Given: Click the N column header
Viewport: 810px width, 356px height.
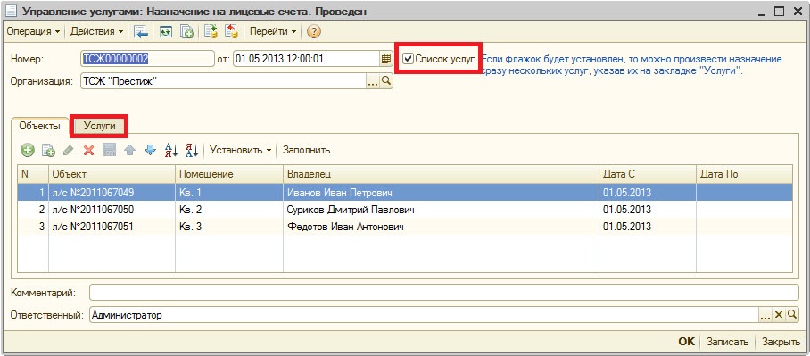Looking at the screenshot, I should coord(33,175).
